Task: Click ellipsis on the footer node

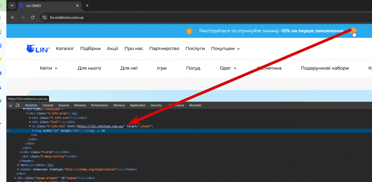Action: 120,169
